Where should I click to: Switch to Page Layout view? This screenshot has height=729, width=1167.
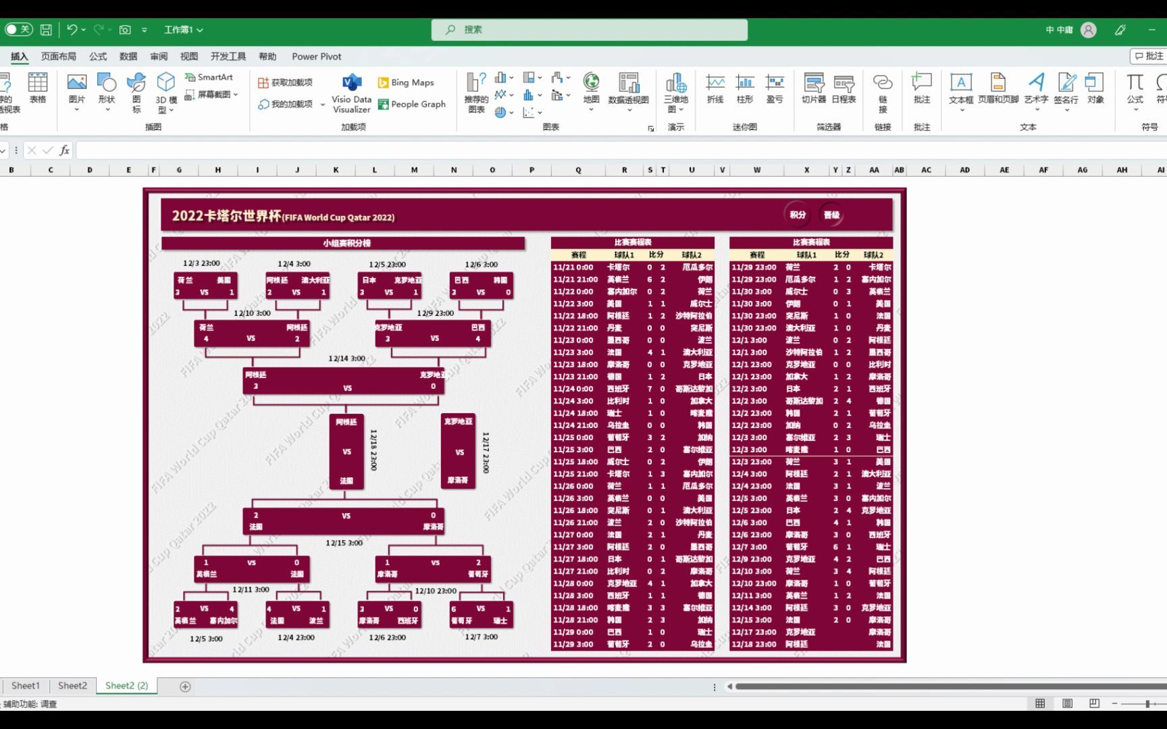[1067, 703]
